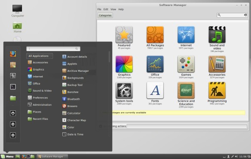Select Internet category in the menu
Viewport: 251px width, 159px height.
click(35, 76)
